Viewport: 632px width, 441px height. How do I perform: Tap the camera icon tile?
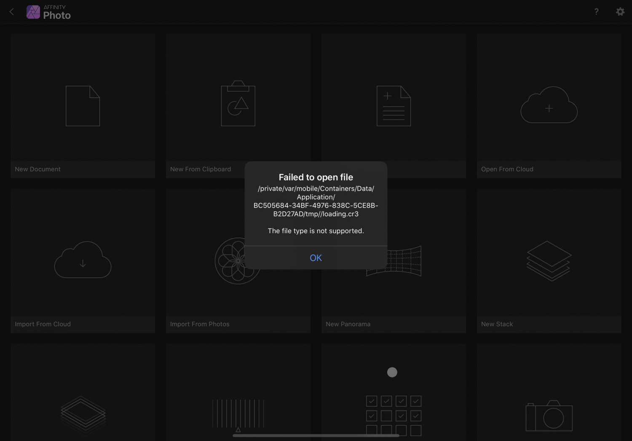549,416
